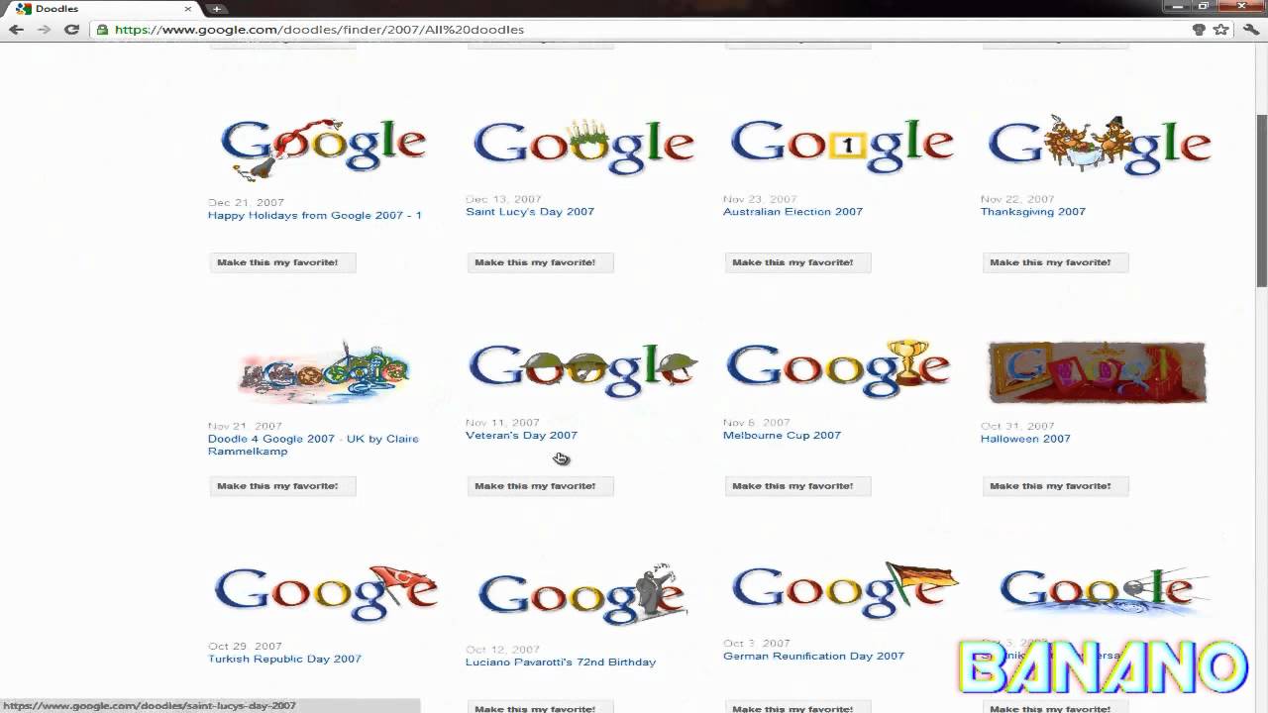Click the Saint Lucy's Day doodle image
The height and width of the screenshot is (713, 1268).
point(583,146)
